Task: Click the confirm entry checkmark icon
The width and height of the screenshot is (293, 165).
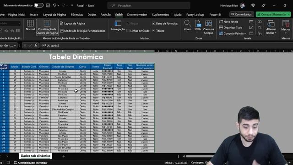Action: [30, 45]
